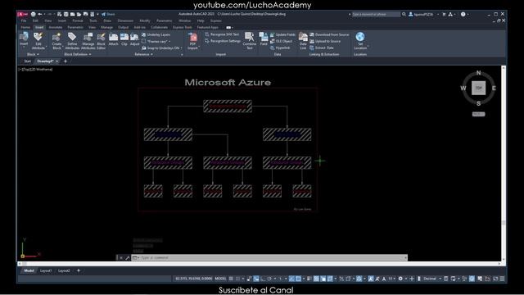
Task: Open the ribbon minimize options toggle after Featured Apps
Action: (x=229, y=27)
